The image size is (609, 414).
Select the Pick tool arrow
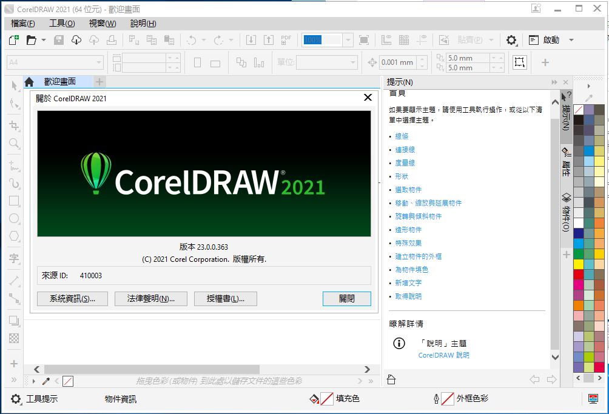point(15,85)
